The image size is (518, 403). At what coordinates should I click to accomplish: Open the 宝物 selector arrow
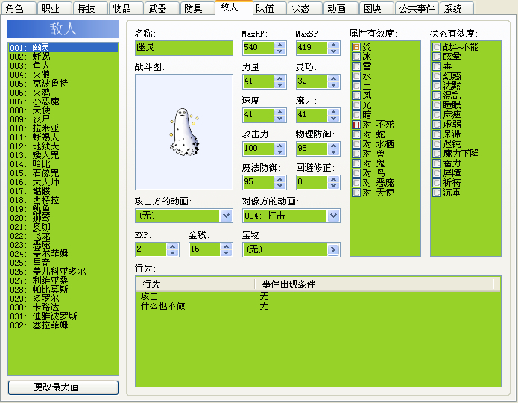click(x=333, y=249)
